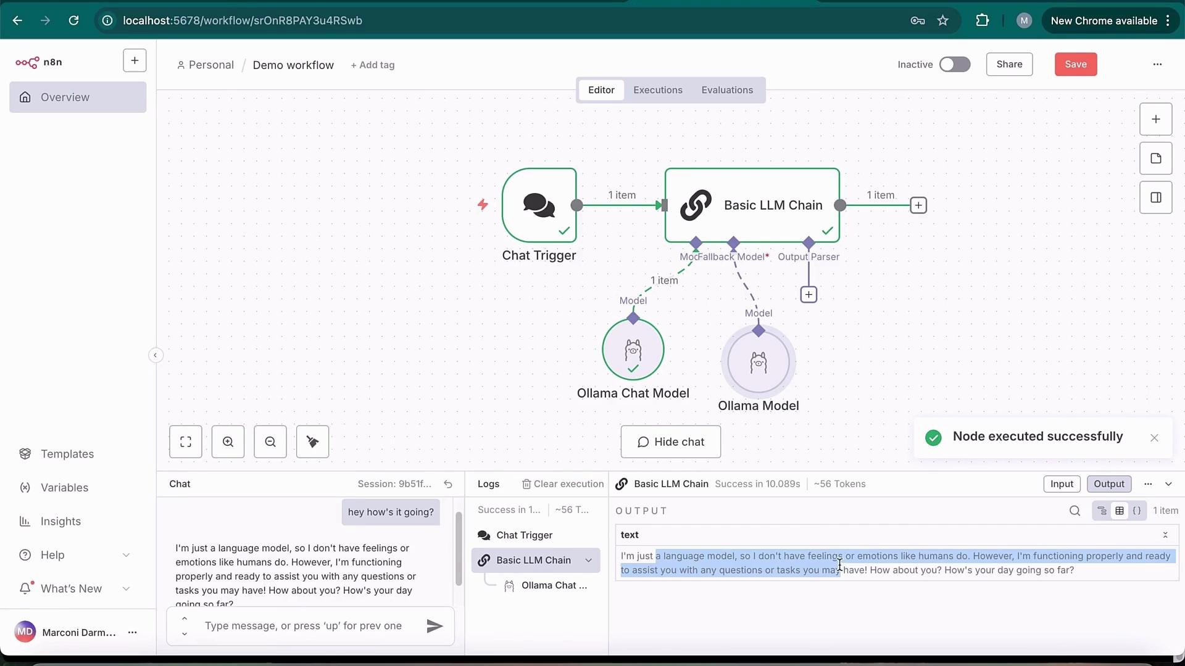The width and height of the screenshot is (1185, 666).
Task: Reload the browser page
Action: [73, 20]
